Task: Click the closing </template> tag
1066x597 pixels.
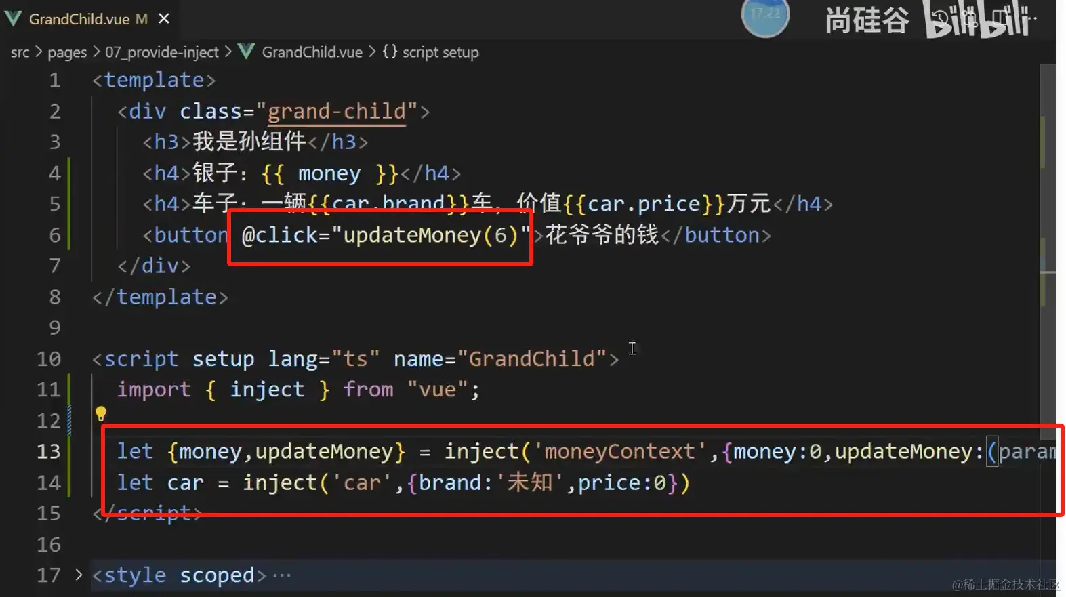Action: pos(160,297)
